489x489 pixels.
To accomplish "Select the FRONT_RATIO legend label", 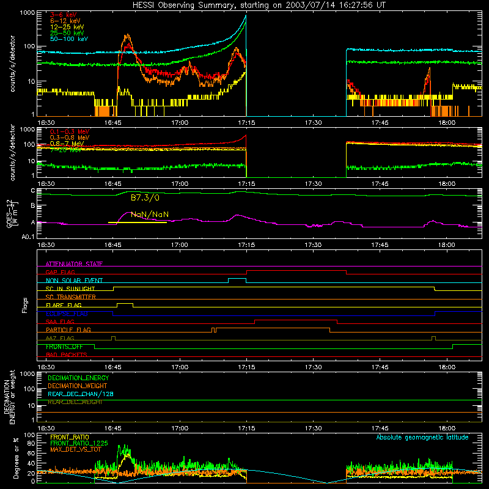I will [70, 437].
